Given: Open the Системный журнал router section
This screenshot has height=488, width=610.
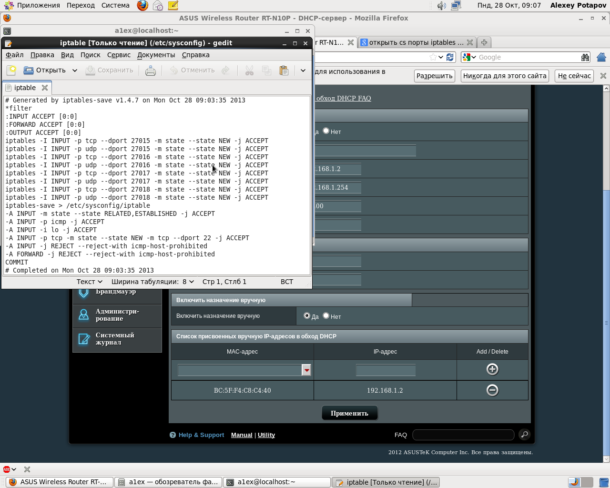Looking at the screenshot, I should pyautogui.click(x=117, y=339).
